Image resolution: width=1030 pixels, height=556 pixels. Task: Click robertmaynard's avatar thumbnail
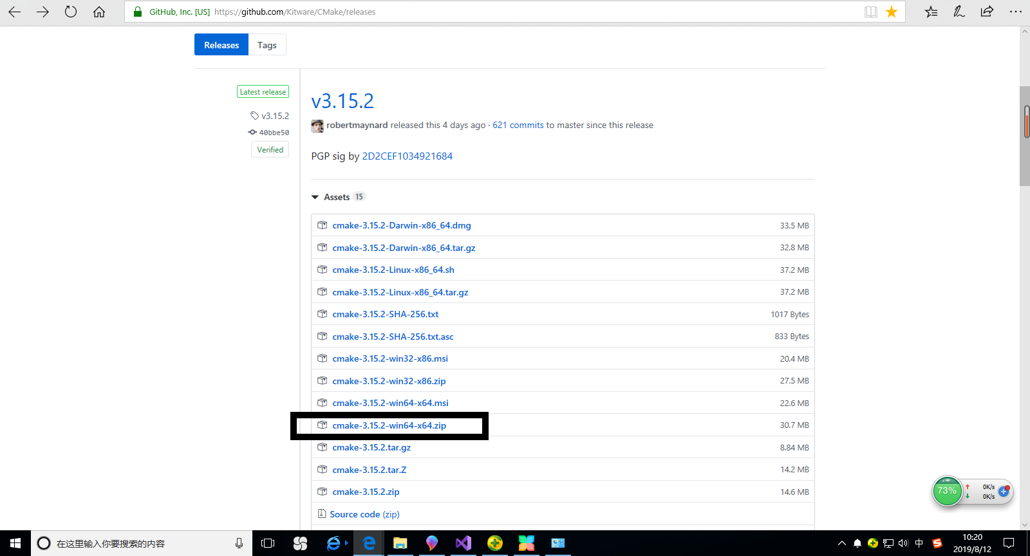(x=317, y=125)
